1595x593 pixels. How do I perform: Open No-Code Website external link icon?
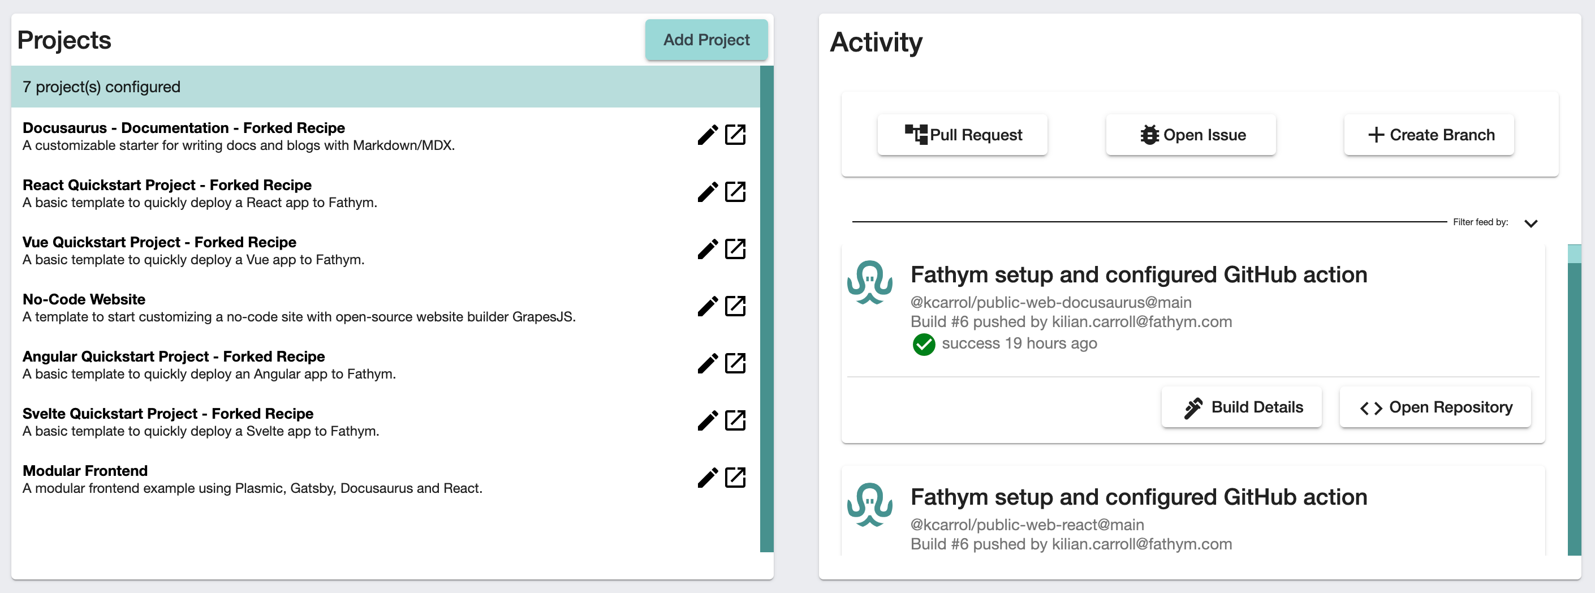coord(735,306)
